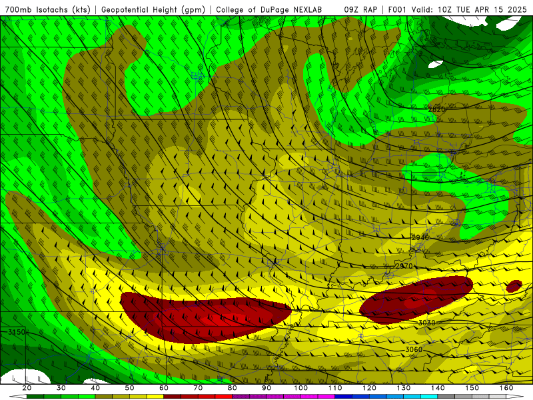Click the 3060 height contour label

tap(414, 349)
